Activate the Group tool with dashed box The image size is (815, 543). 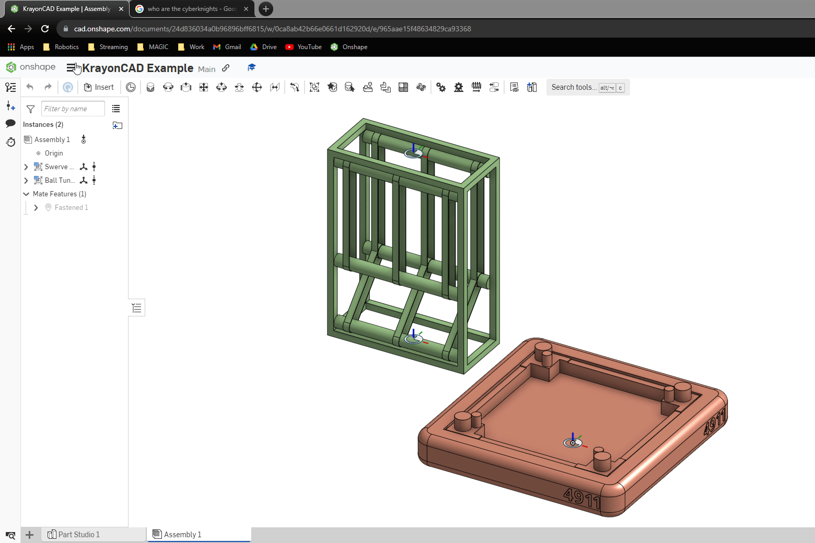point(315,87)
